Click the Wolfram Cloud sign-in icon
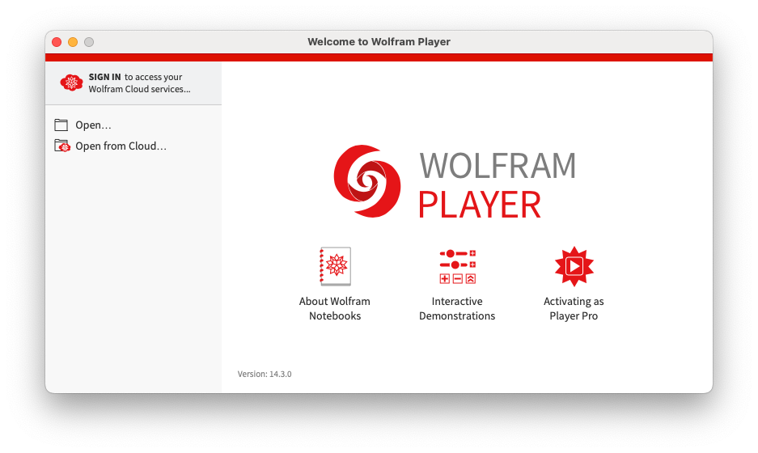This screenshot has height=453, width=758. (x=71, y=83)
